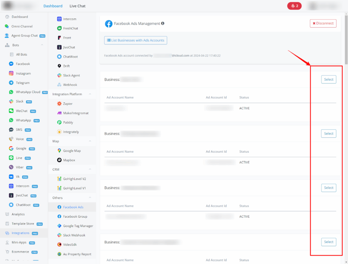The width and height of the screenshot is (348, 264).
Task: Open the WeChat channel icon
Action: coord(11,111)
